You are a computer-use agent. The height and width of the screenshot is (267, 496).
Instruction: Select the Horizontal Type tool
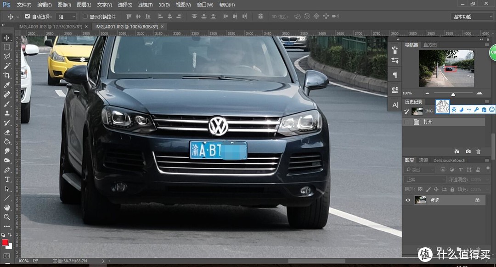(7, 179)
